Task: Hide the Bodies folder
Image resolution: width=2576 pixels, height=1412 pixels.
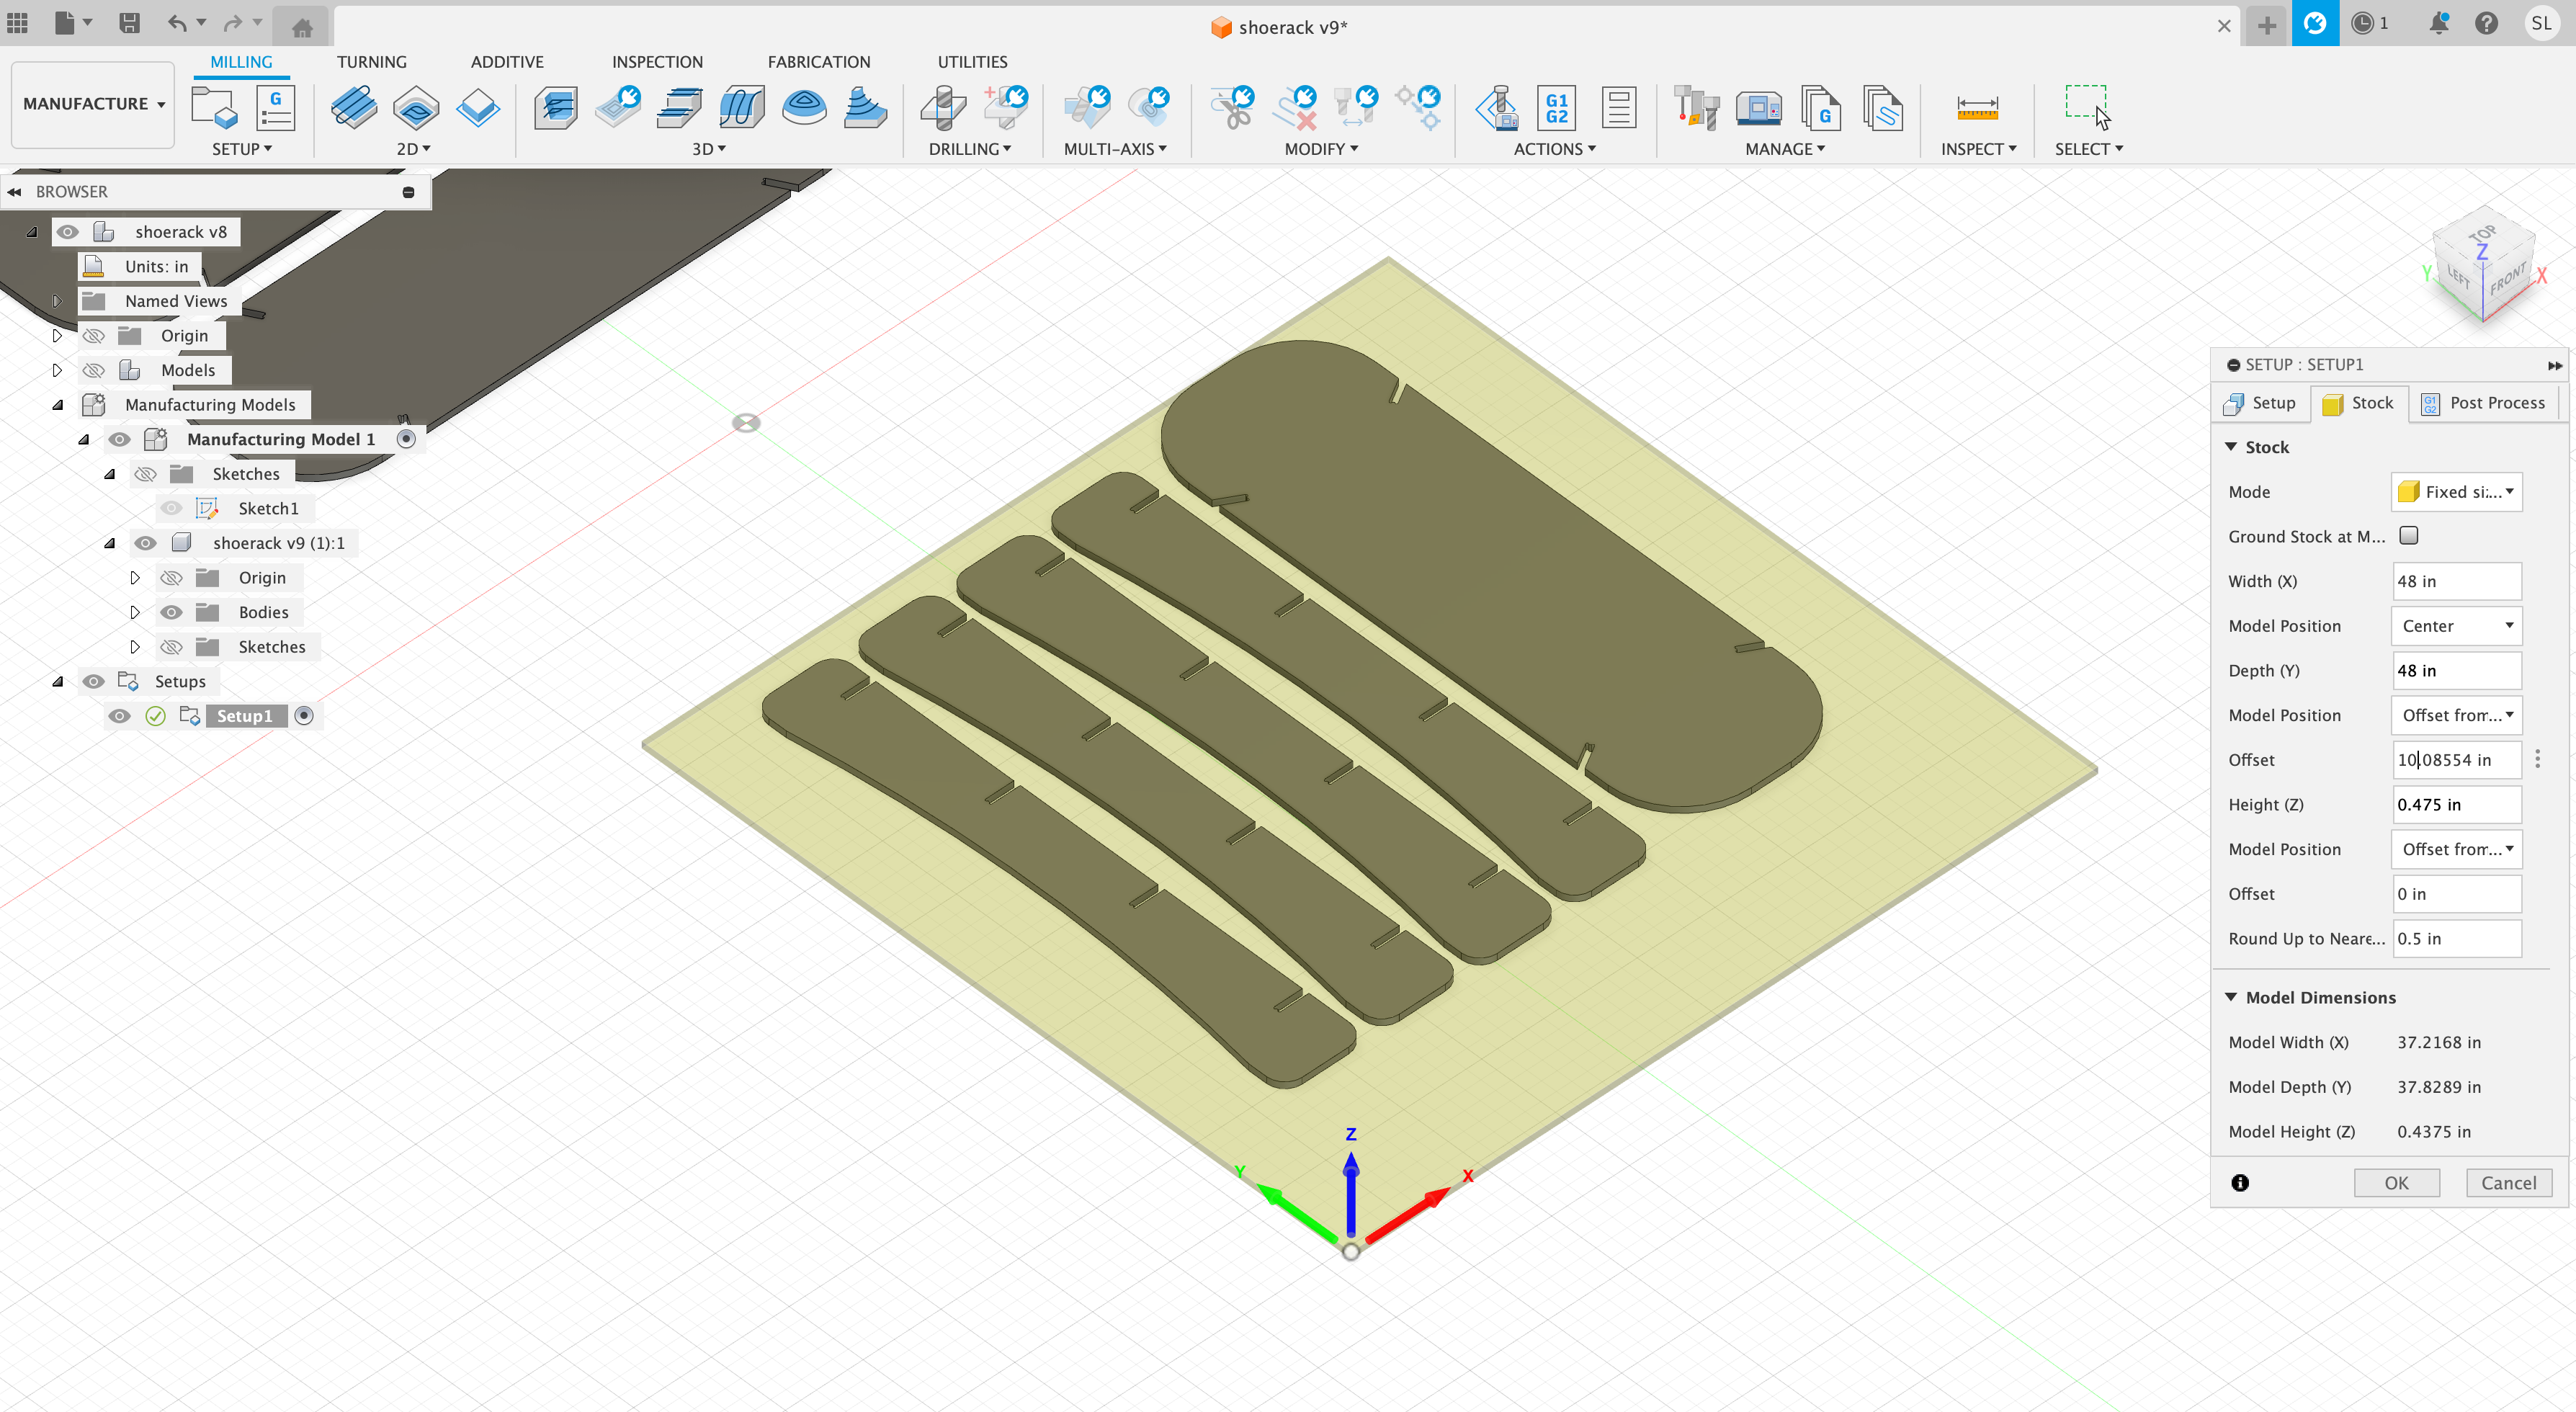Action: pos(171,612)
